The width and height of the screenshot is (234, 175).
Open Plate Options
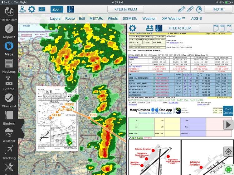(228, 111)
